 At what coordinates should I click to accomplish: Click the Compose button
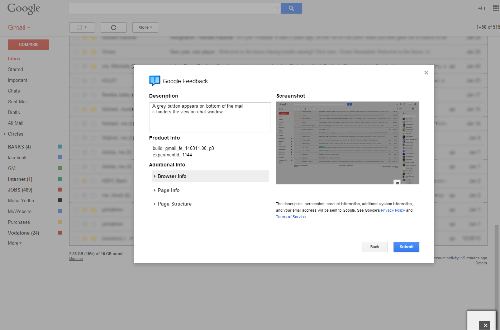click(x=28, y=44)
